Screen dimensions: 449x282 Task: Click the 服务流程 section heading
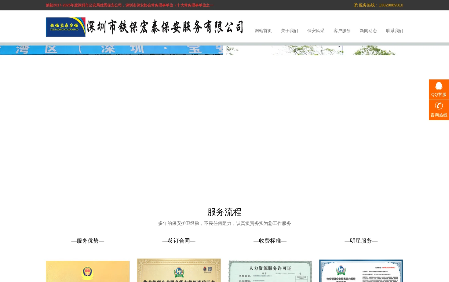point(224,212)
